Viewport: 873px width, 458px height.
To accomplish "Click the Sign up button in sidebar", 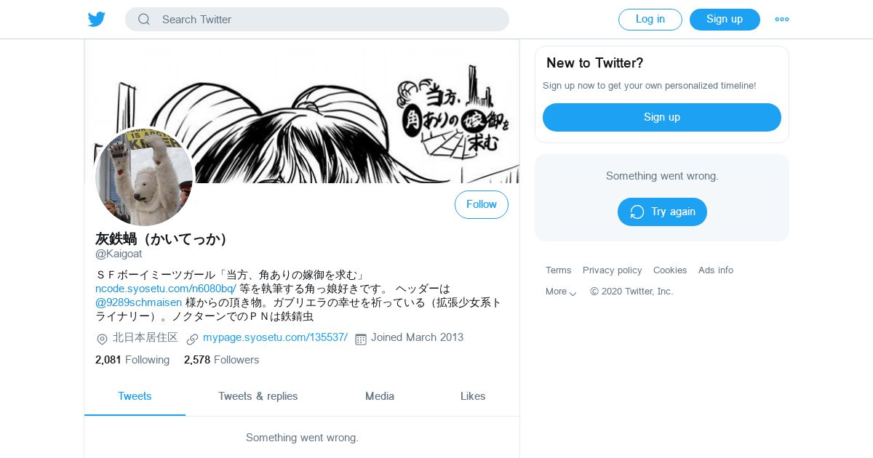I will tap(662, 117).
